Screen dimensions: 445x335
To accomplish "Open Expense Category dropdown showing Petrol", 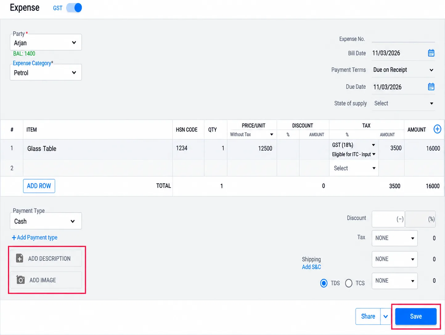I will click(46, 72).
